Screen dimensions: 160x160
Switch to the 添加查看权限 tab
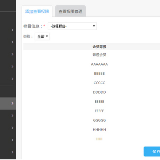tap(37, 11)
